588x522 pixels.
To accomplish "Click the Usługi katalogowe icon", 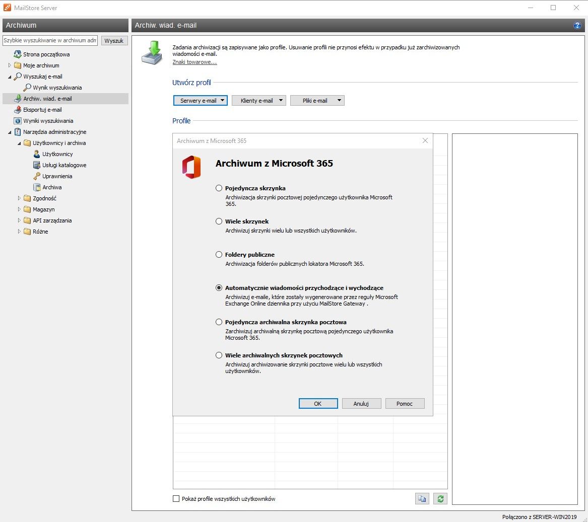I will coord(36,165).
